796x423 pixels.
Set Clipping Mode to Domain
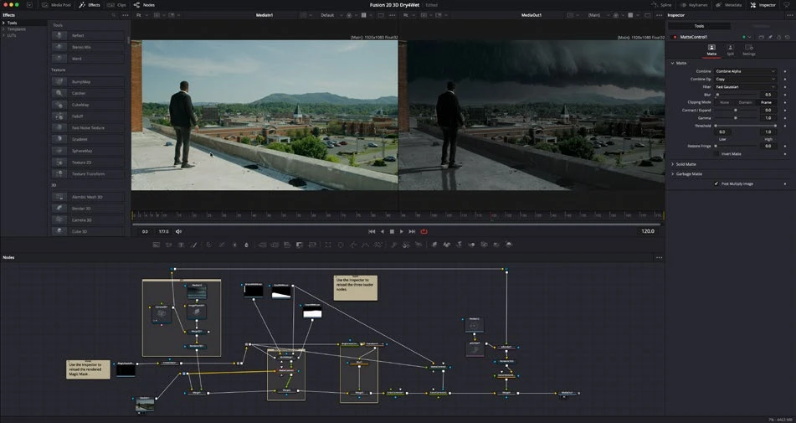(745, 102)
